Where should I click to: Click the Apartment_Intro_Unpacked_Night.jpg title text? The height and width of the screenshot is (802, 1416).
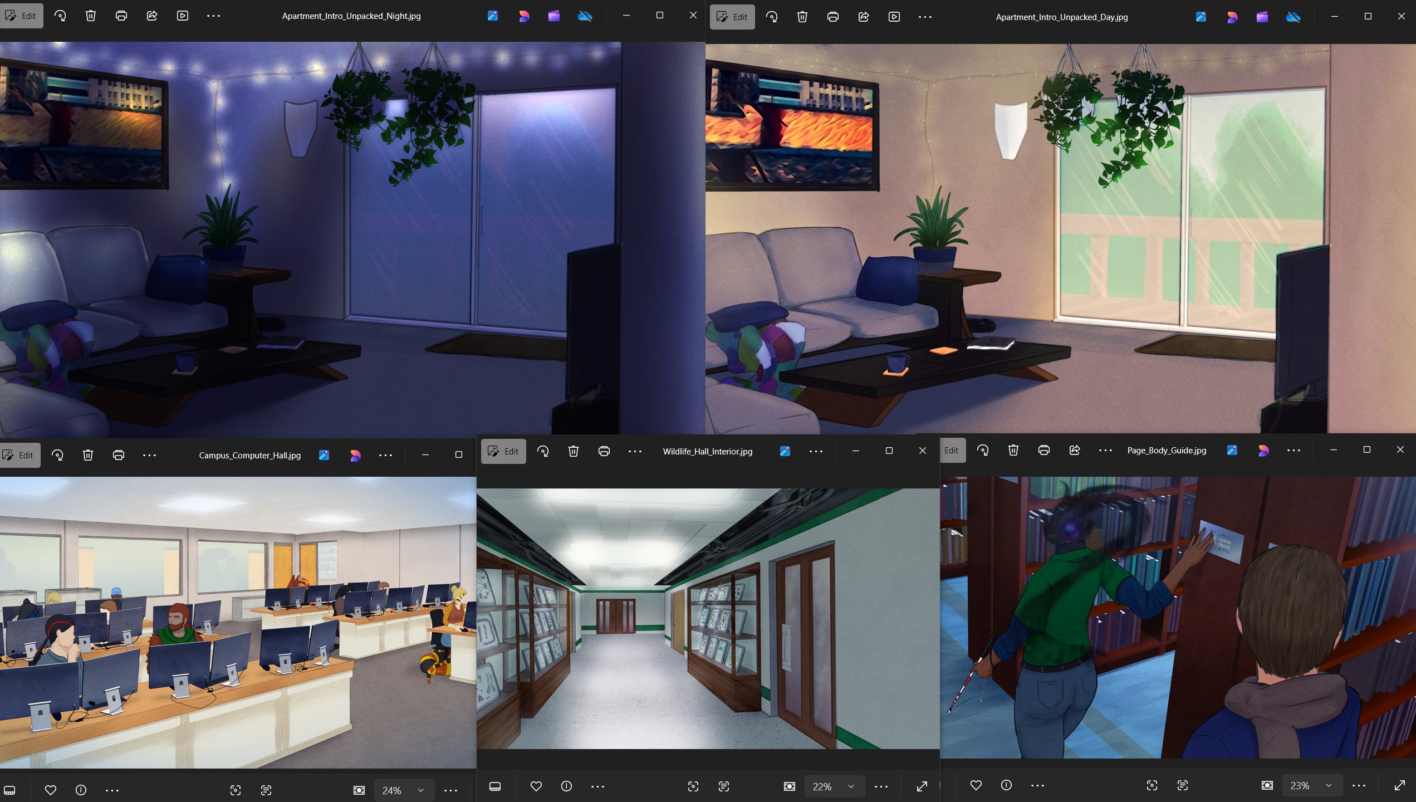click(351, 16)
